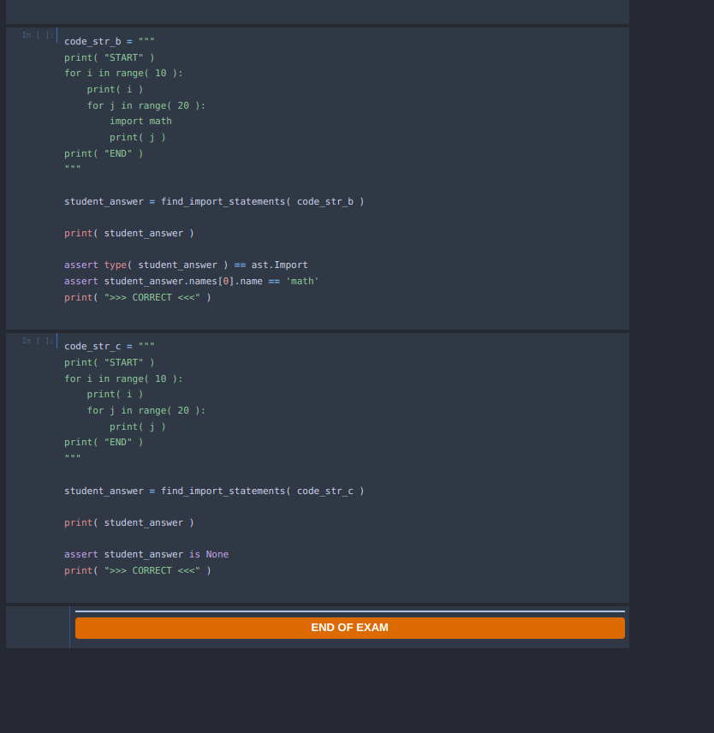This screenshot has width=714, height=733.
Task: Click print( "START" ) line in code_str_b
Action: (110, 57)
